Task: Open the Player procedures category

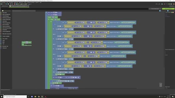Action: tap(6, 26)
